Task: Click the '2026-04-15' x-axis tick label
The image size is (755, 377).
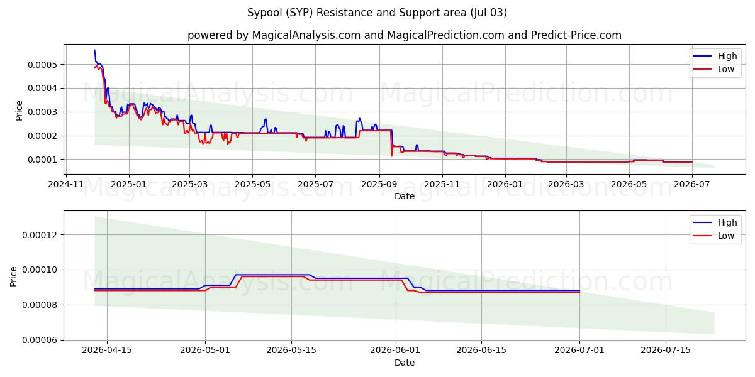Action: [106, 351]
